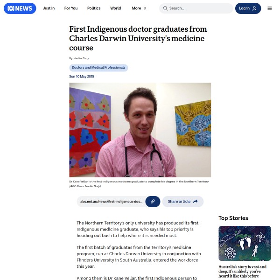This screenshot has width=280, height=280.
Task: Open the Just In section
Action: (49, 8)
